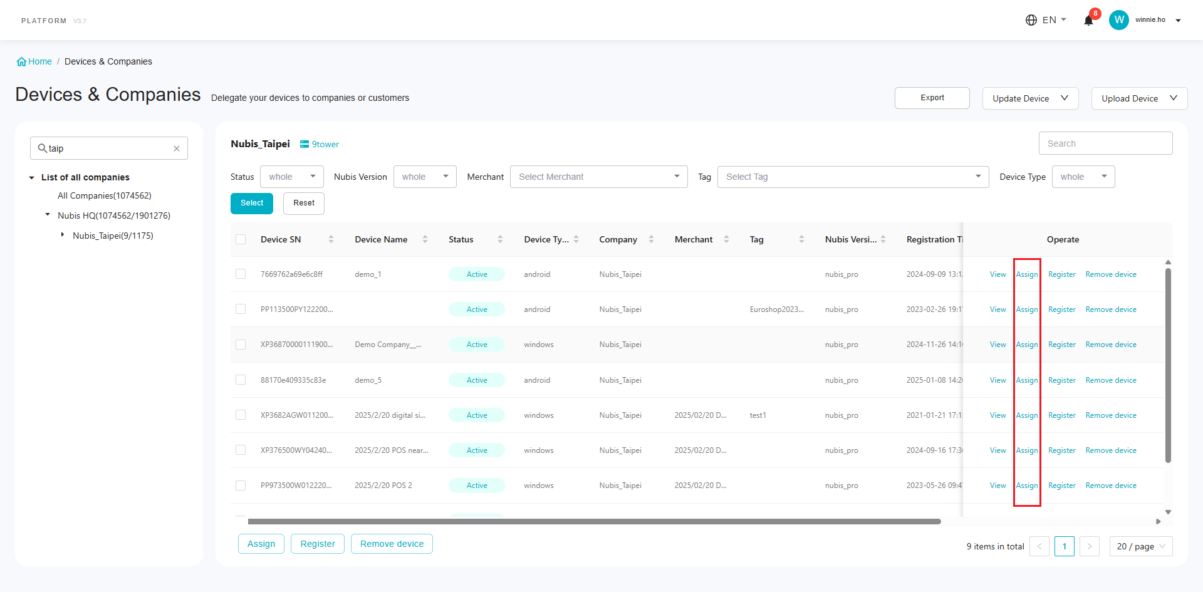This screenshot has width=1203, height=592.
Task: Sort by Device SN column arrows
Action: coord(331,239)
